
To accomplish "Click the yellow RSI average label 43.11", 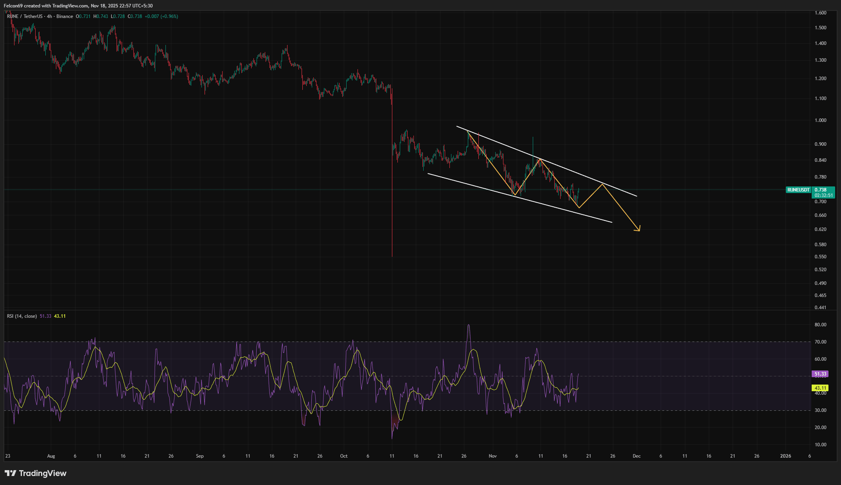I will coord(820,388).
